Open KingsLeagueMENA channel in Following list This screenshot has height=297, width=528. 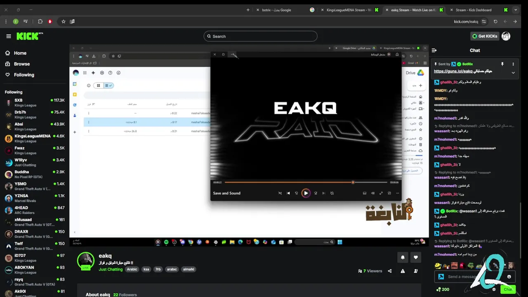coord(35,139)
